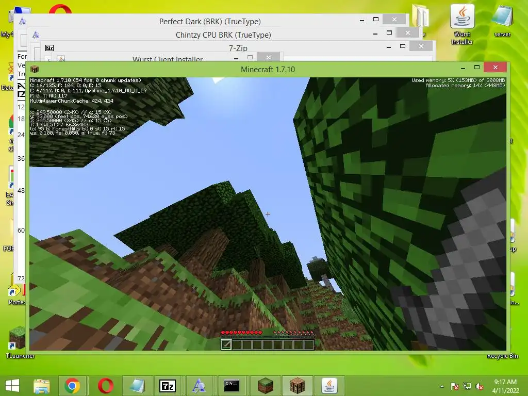Viewport: 528px width, 396px height.
Task: Click the Chintzy CPU BRK window title icon
Action: coord(36,35)
